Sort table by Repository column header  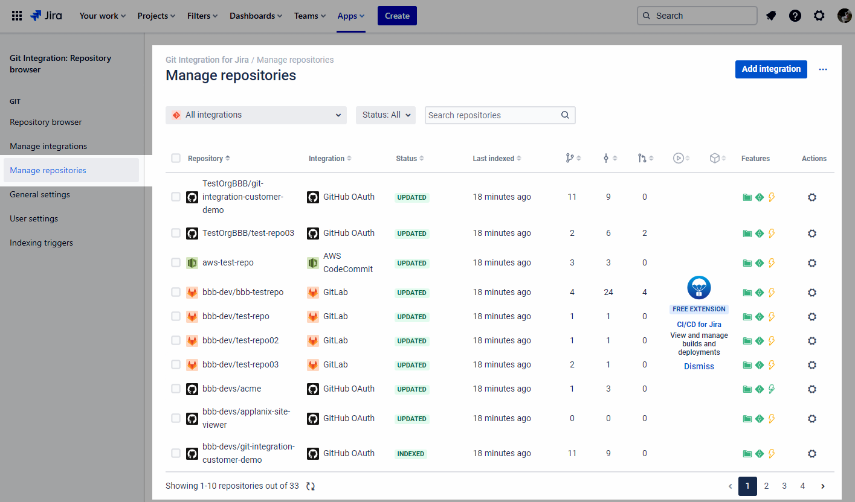[x=209, y=158]
